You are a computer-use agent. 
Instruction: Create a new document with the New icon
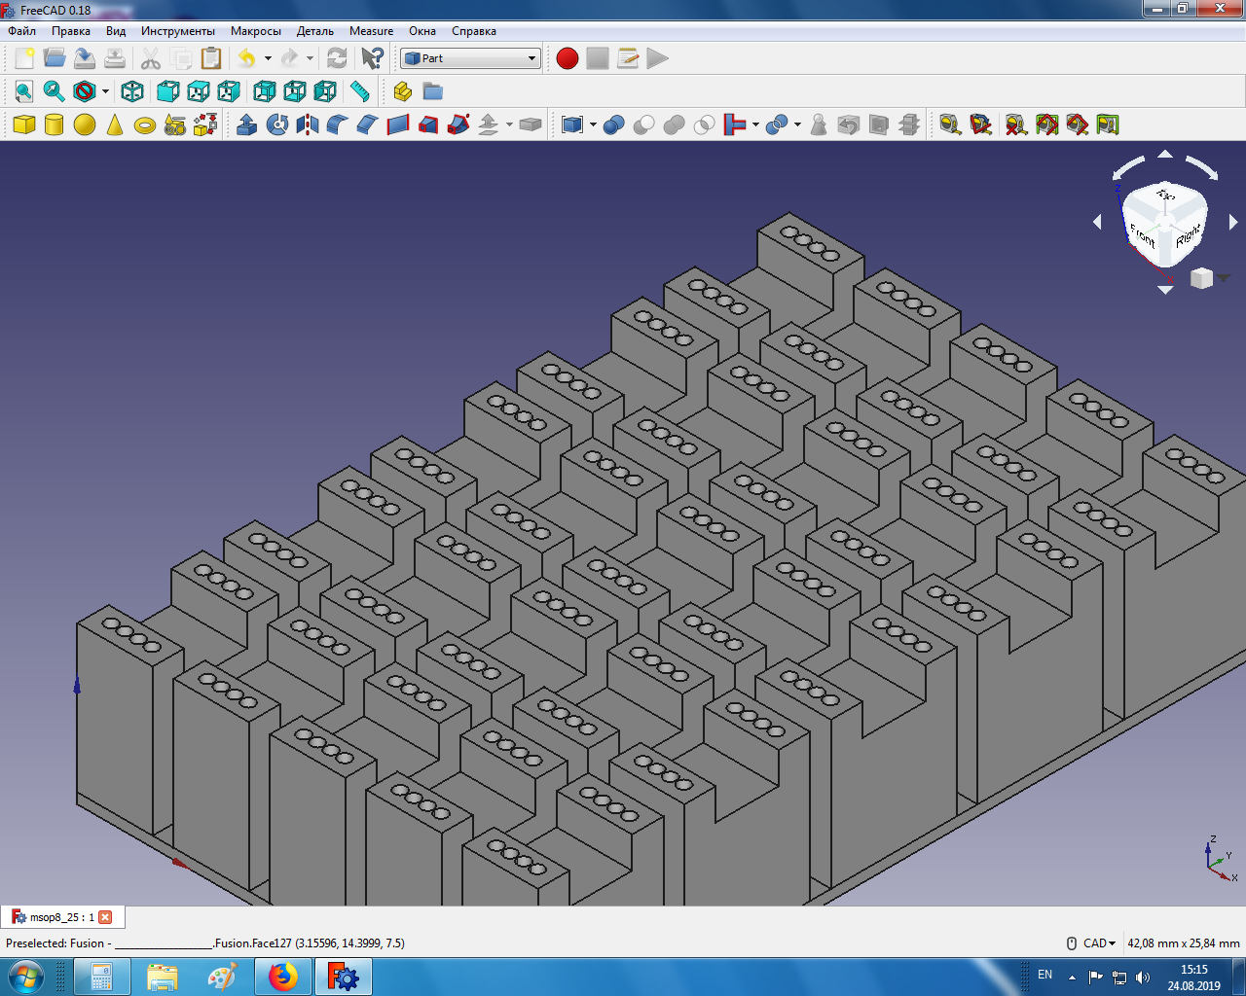tap(24, 58)
